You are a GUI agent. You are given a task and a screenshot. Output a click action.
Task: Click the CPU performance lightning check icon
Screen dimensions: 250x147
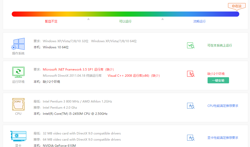pyautogui.click(x=191, y=106)
